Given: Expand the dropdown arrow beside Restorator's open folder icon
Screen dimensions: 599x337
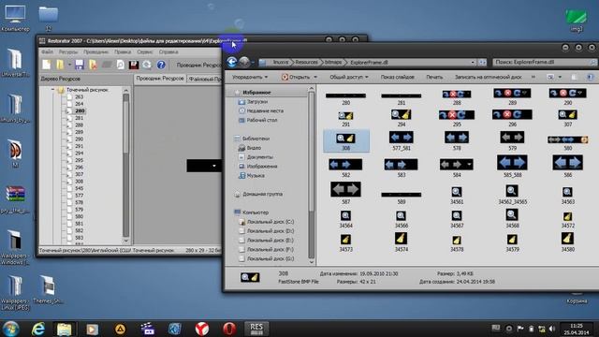Looking at the screenshot, I should click(x=69, y=65).
